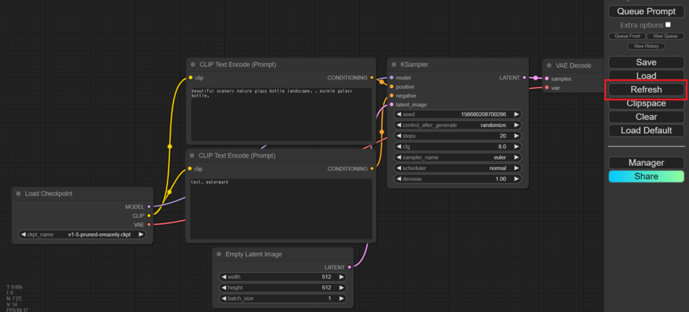689x312 pixels.
Task: Click the View Queue button
Action: click(x=666, y=36)
